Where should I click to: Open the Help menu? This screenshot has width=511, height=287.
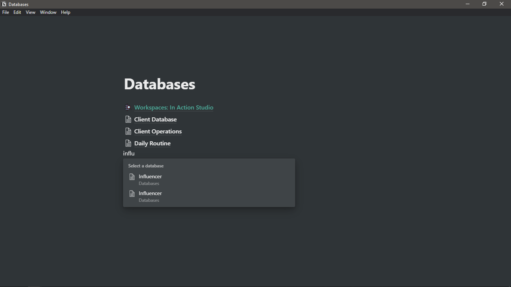[x=66, y=12]
